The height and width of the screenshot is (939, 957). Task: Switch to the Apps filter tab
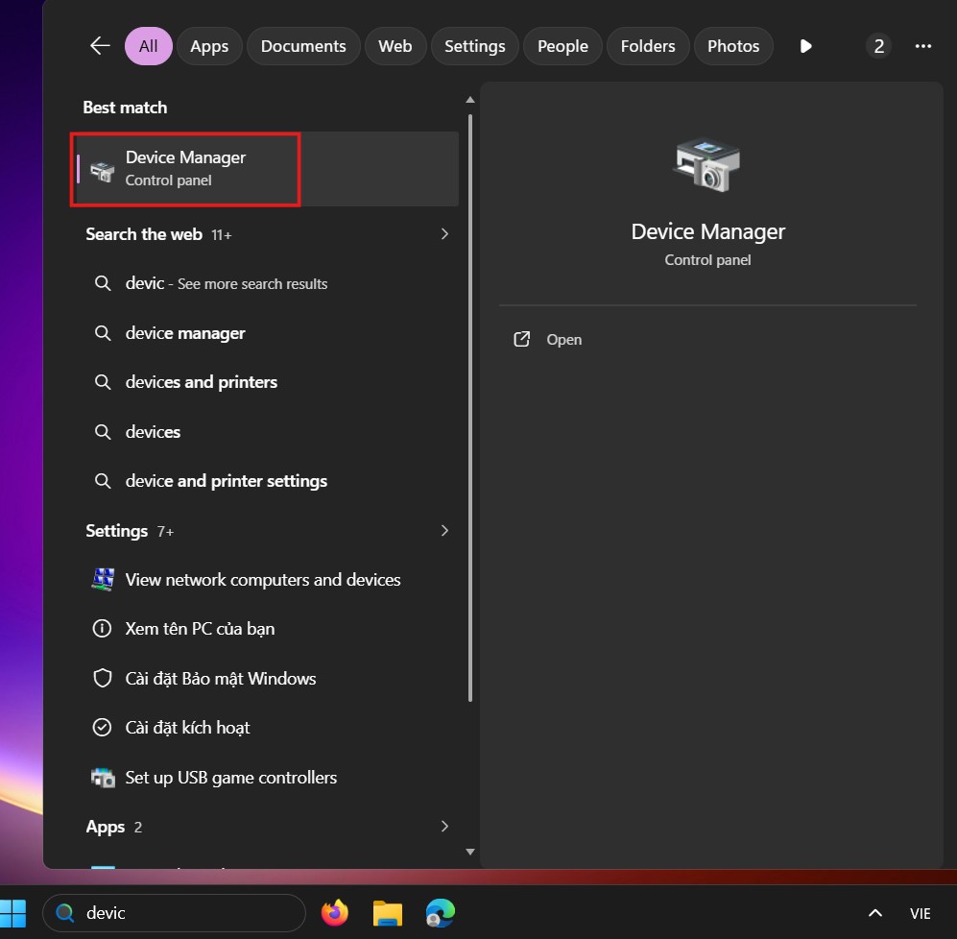tap(209, 46)
